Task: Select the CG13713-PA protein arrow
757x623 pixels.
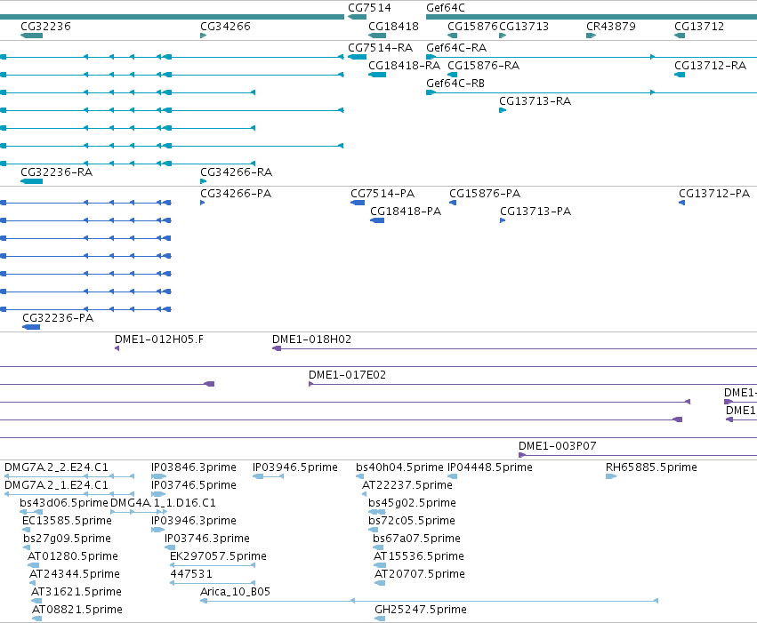Action: [503, 220]
